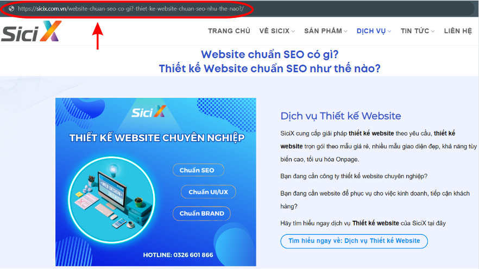
Task: Click the THIẾT KẾ WEBSITE CHUYÊN NGHIỆP banner text
Action: (157, 138)
